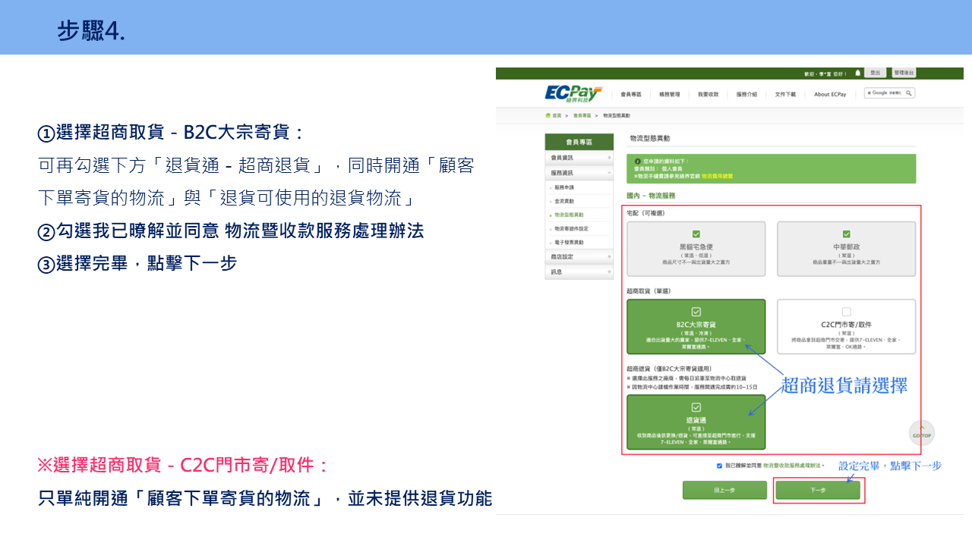
Task: Click the 下一步 button
Action: (819, 489)
